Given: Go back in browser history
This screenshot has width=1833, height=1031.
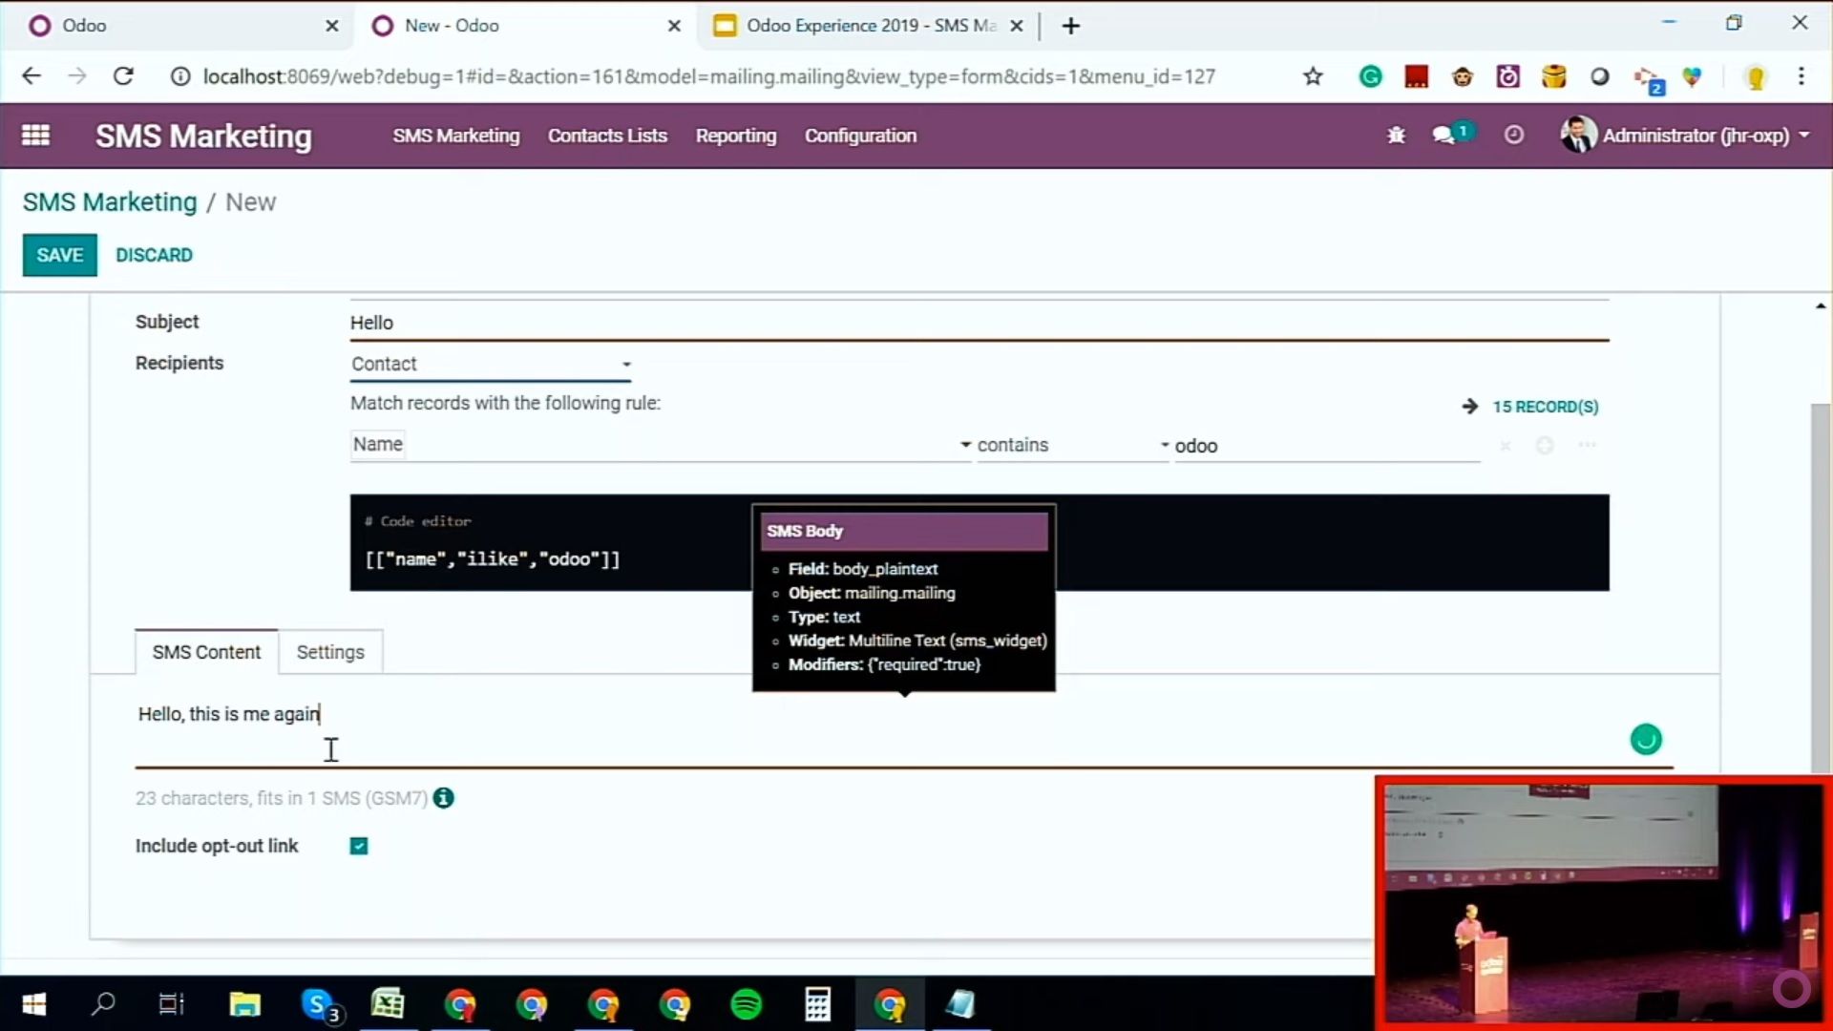Looking at the screenshot, I should [x=32, y=76].
